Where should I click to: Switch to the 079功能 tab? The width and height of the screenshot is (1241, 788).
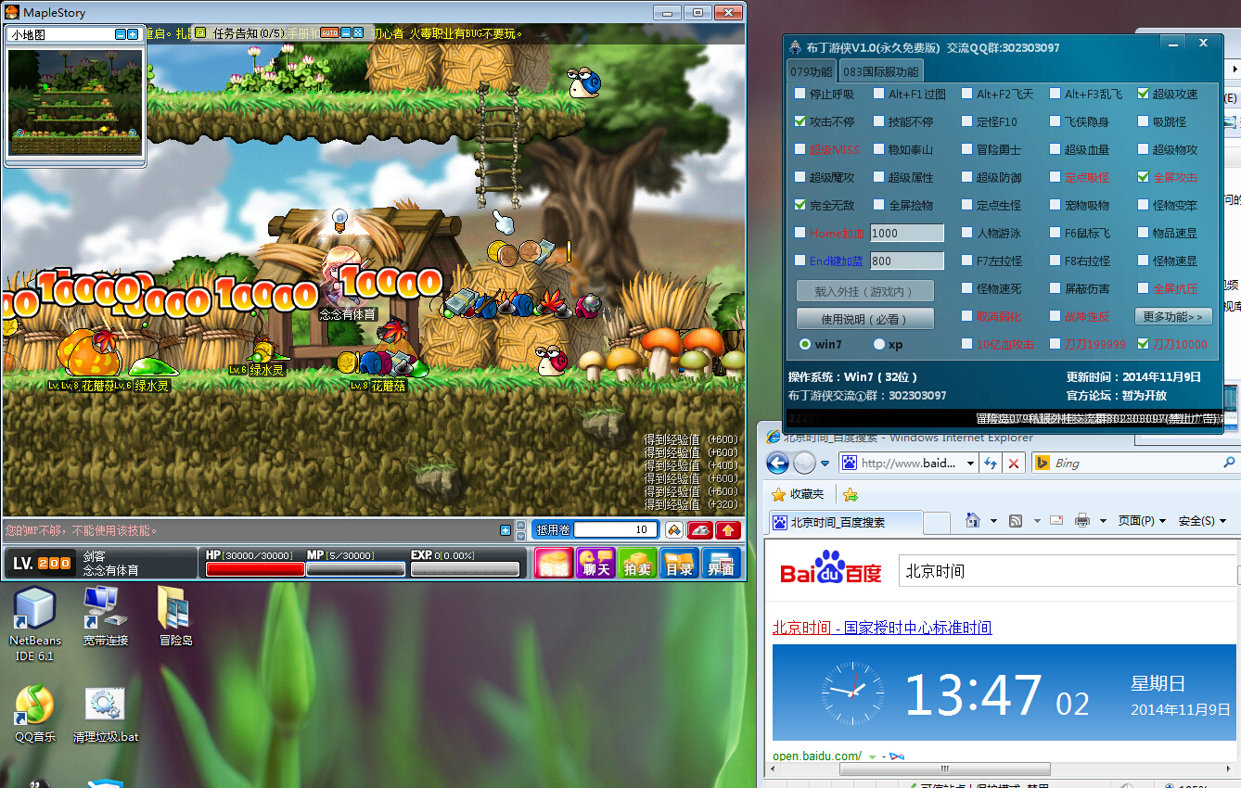coord(812,71)
